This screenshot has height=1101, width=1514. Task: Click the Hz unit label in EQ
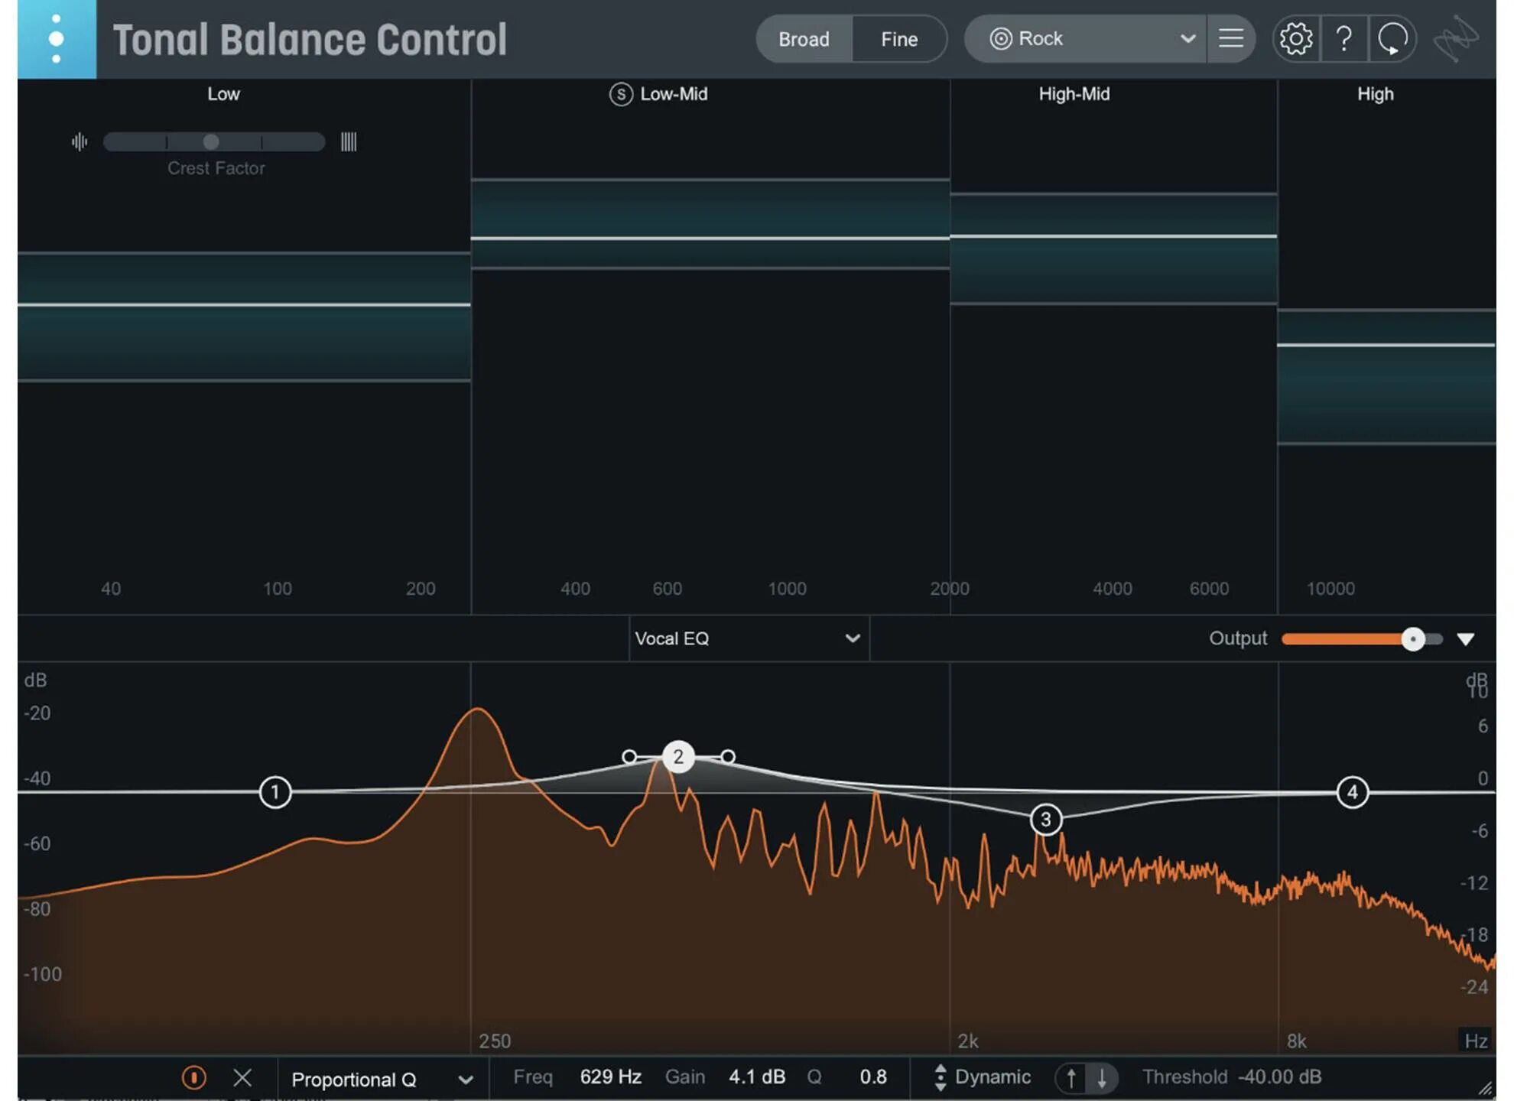pos(1476,1041)
